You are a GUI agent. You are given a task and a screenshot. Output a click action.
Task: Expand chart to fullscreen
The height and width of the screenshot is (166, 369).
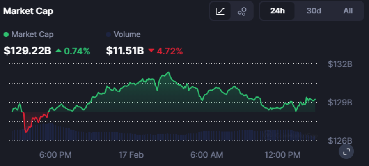(x=346, y=152)
